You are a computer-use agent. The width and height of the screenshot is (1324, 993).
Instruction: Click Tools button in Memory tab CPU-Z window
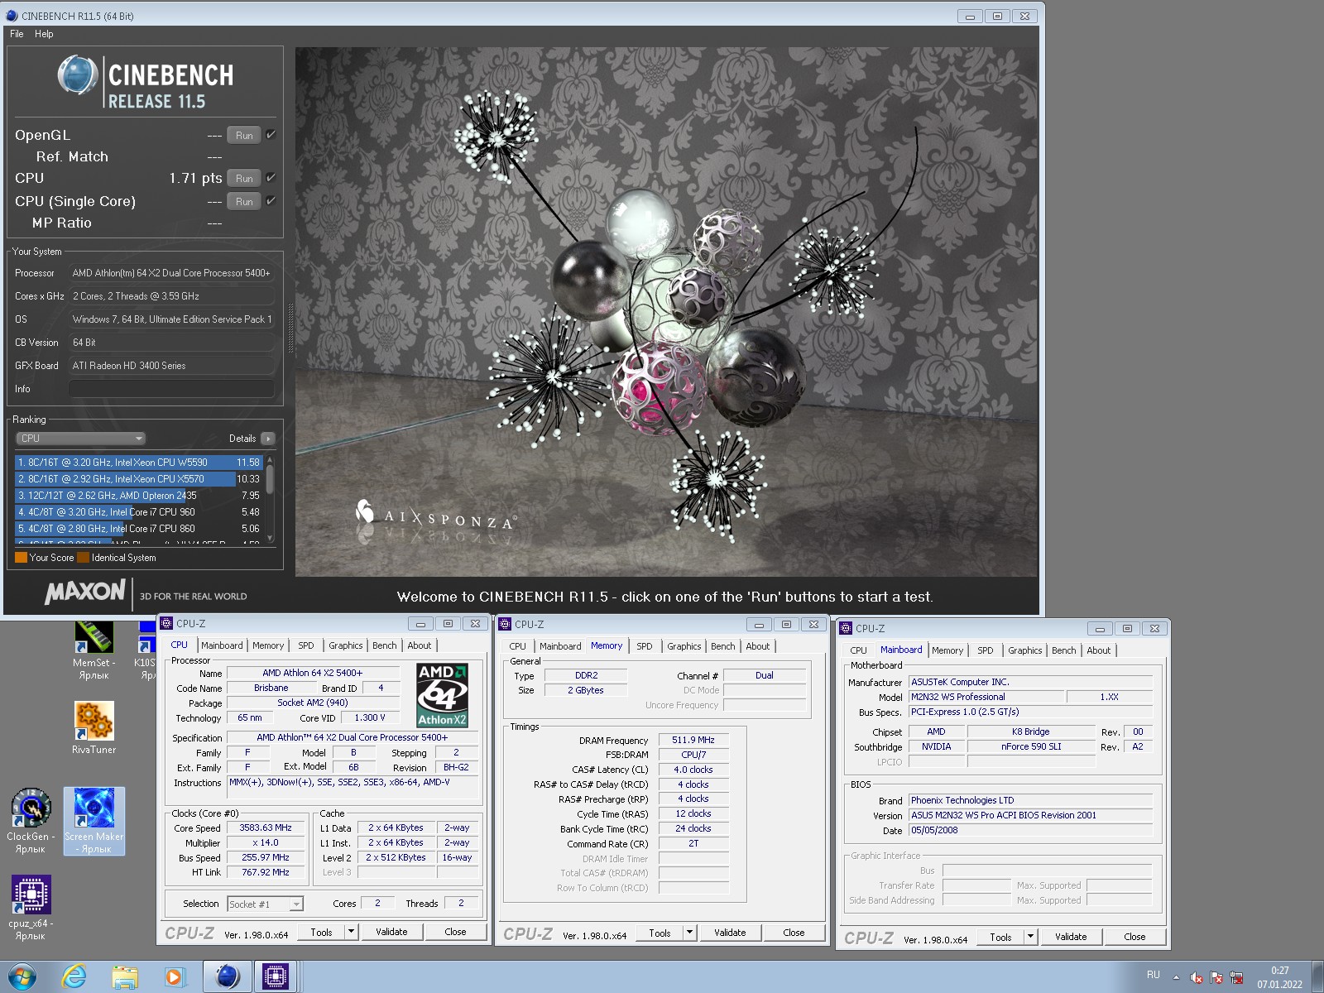click(660, 933)
